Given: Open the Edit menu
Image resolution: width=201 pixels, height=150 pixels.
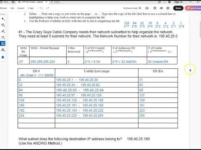Looking at the screenshot, I should coord(12,8).
